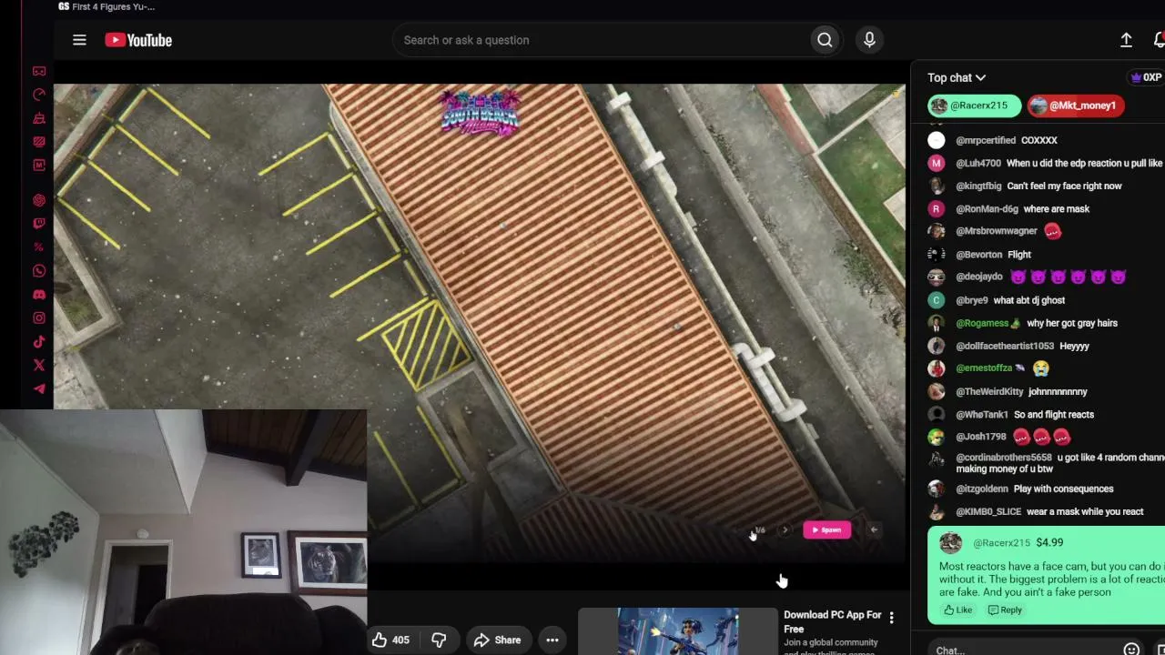Select the @Mkt_money1 super chat chip

click(1076, 106)
